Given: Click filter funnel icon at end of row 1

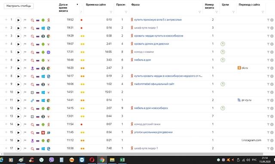Looking at the screenshot, I should 268,20.
